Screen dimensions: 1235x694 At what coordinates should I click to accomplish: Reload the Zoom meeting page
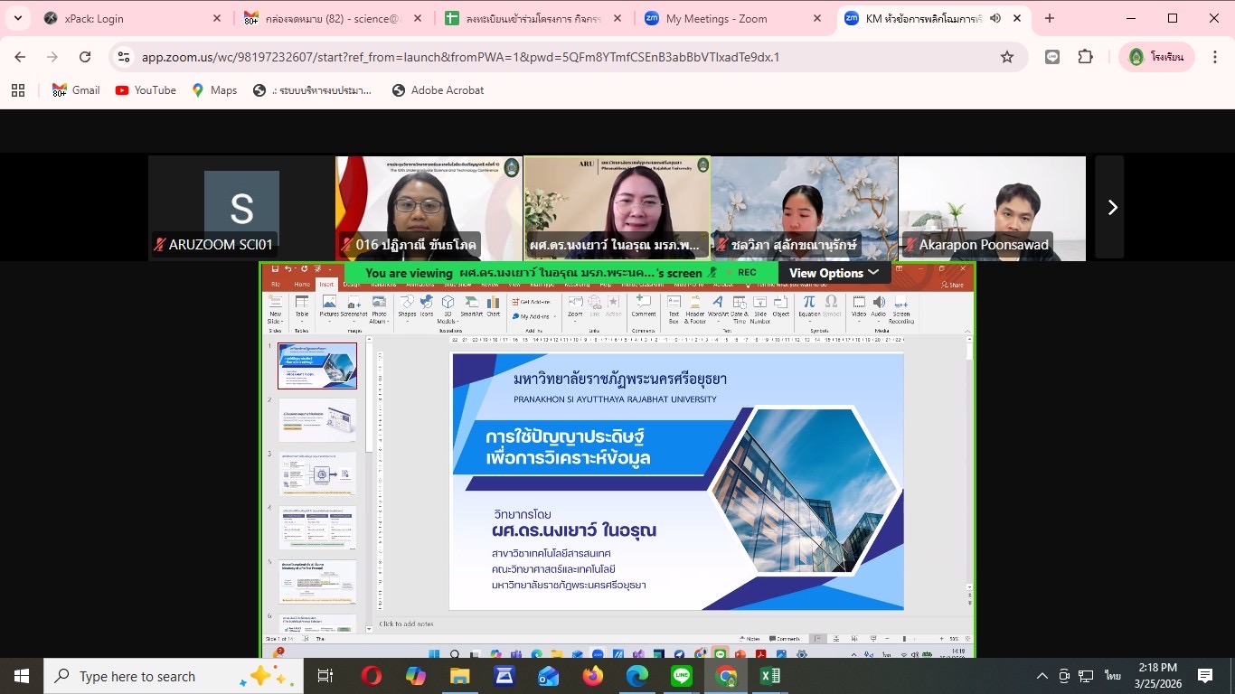tap(85, 57)
